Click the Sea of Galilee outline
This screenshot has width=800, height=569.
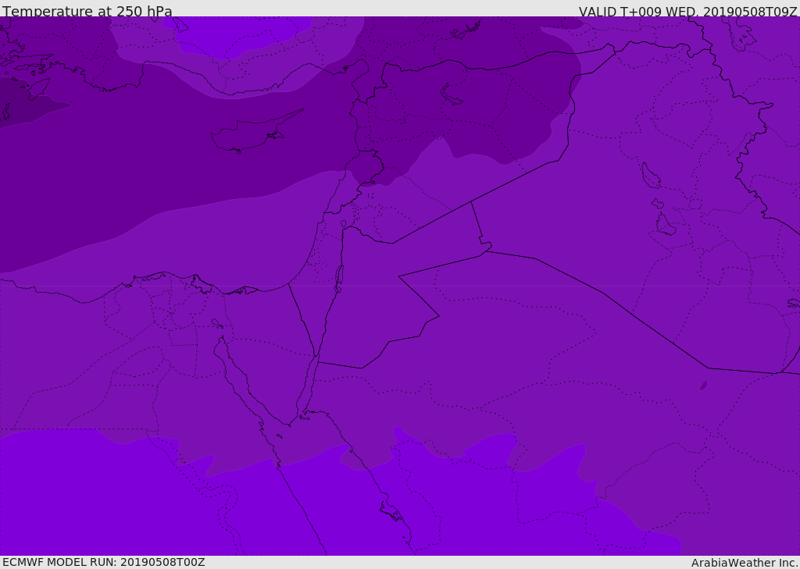343,224
